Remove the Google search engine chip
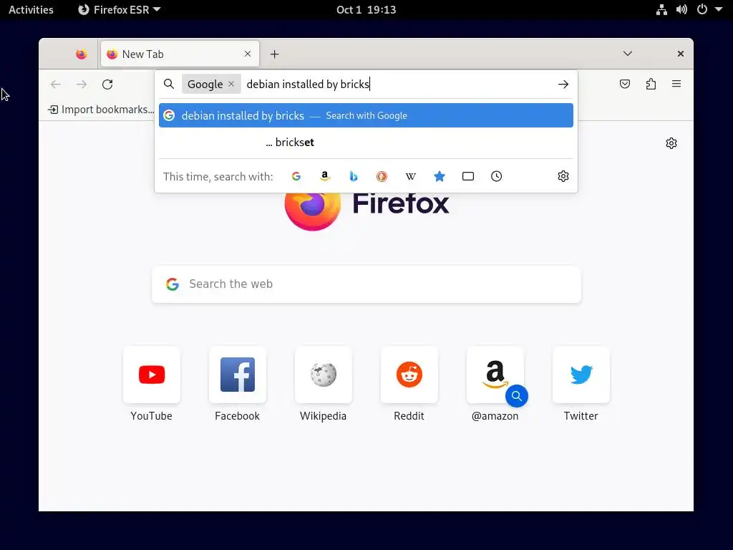 [x=231, y=85]
